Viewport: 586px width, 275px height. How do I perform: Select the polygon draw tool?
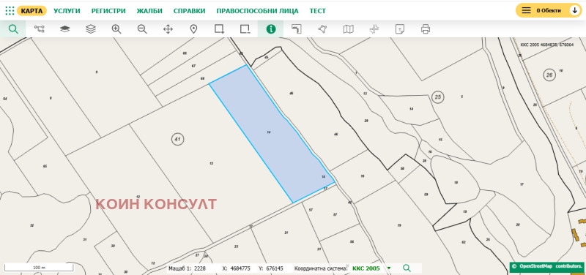[x=322, y=29]
